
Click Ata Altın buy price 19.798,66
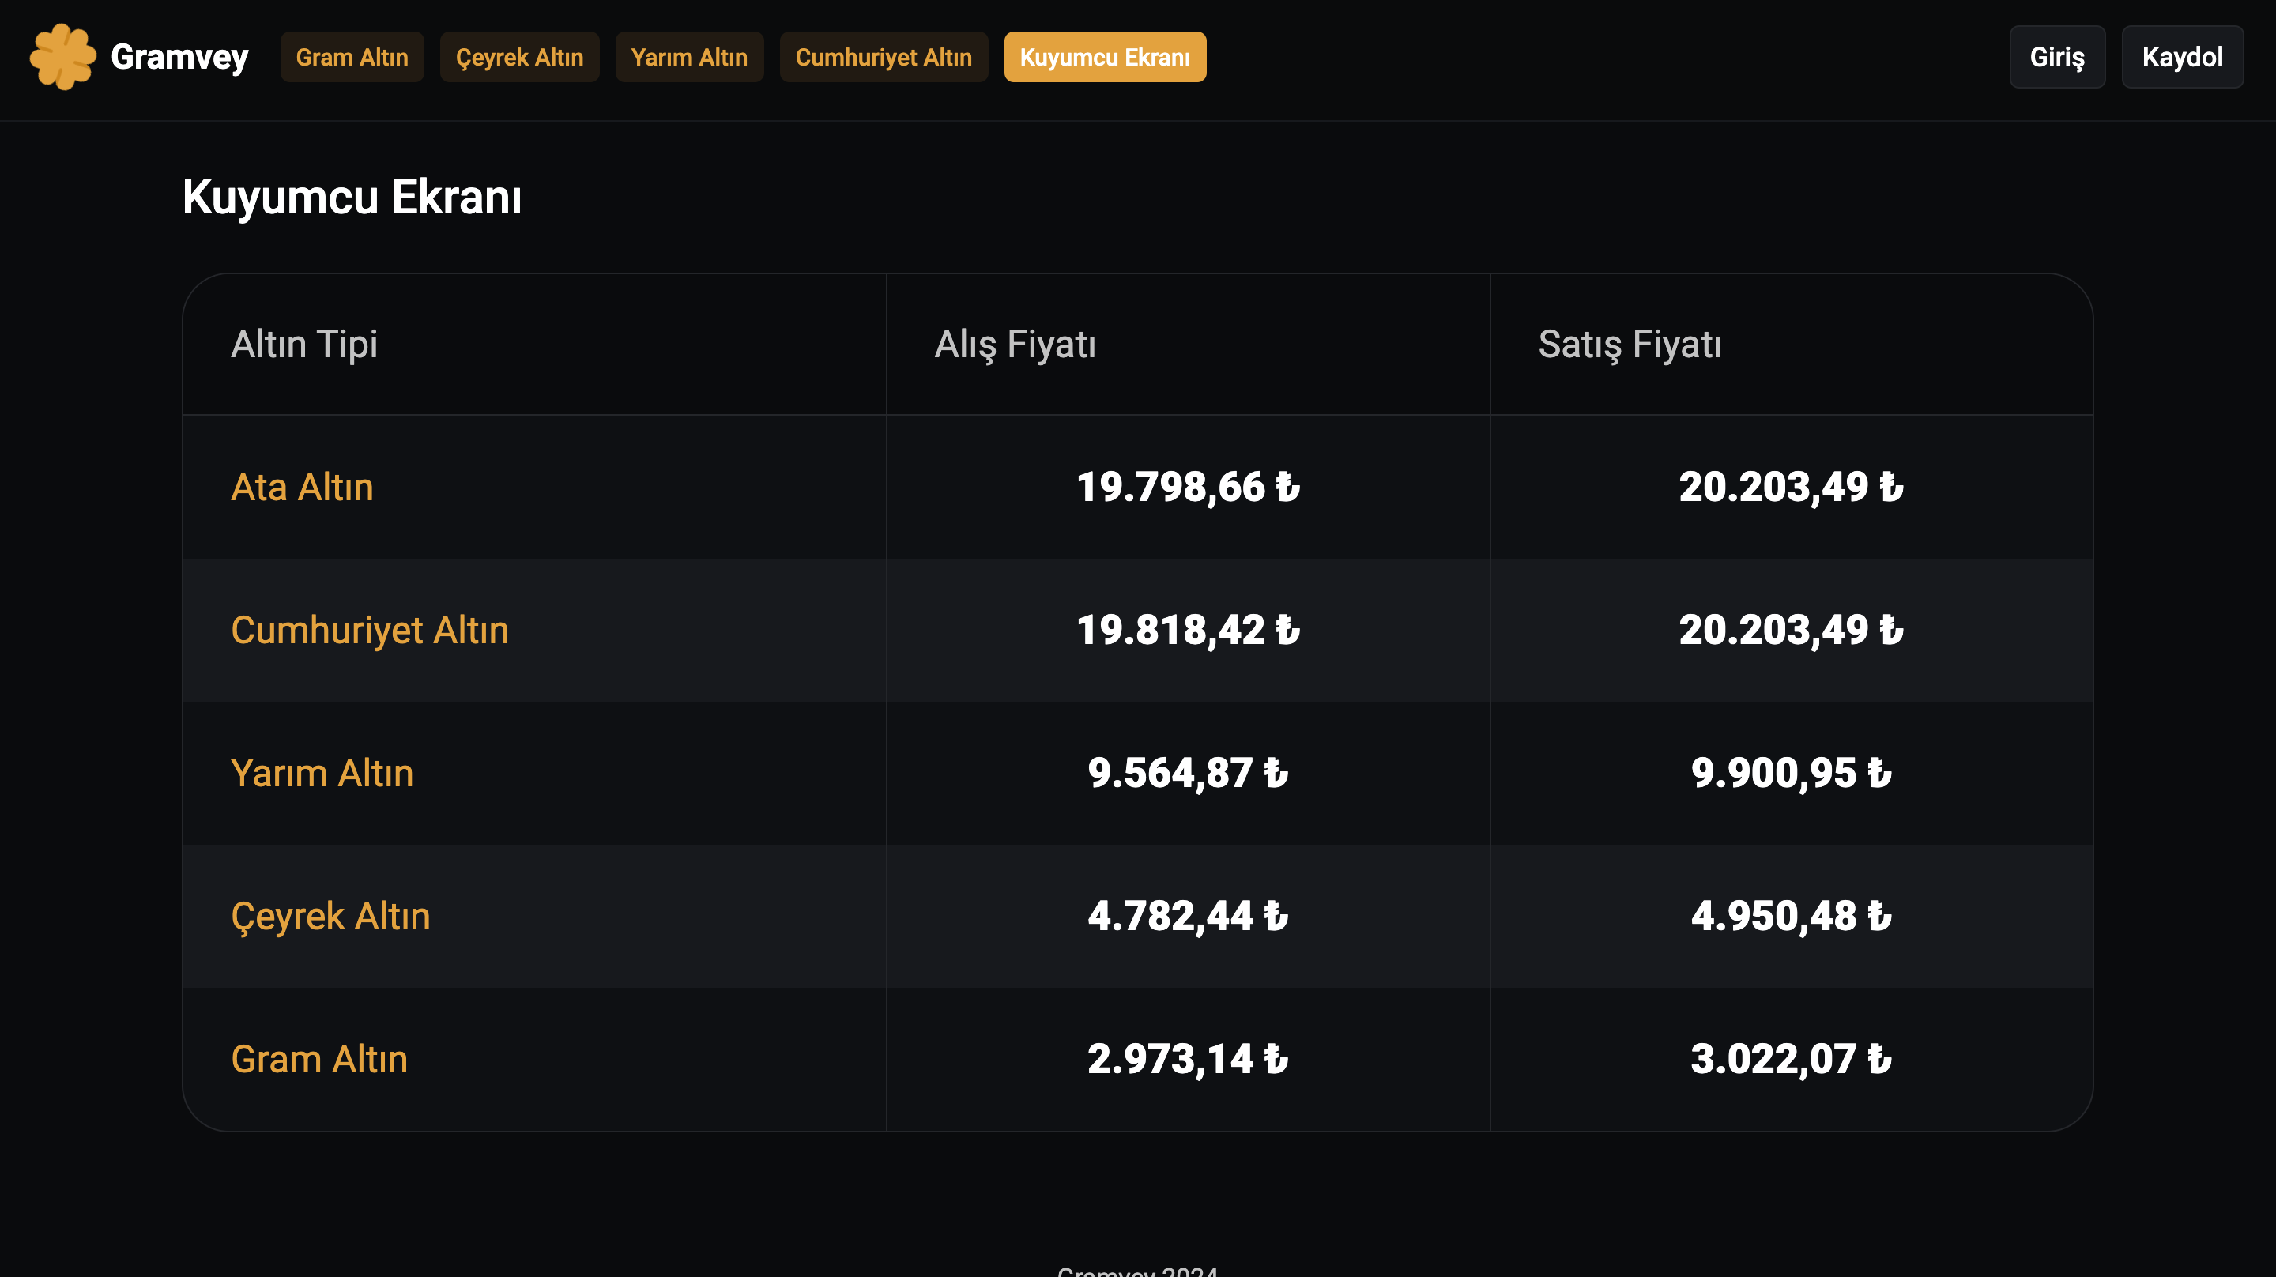tap(1188, 487)
